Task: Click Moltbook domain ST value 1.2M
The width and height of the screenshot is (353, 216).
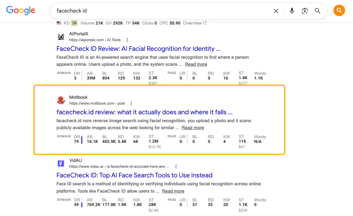Action: click(154, 141)
